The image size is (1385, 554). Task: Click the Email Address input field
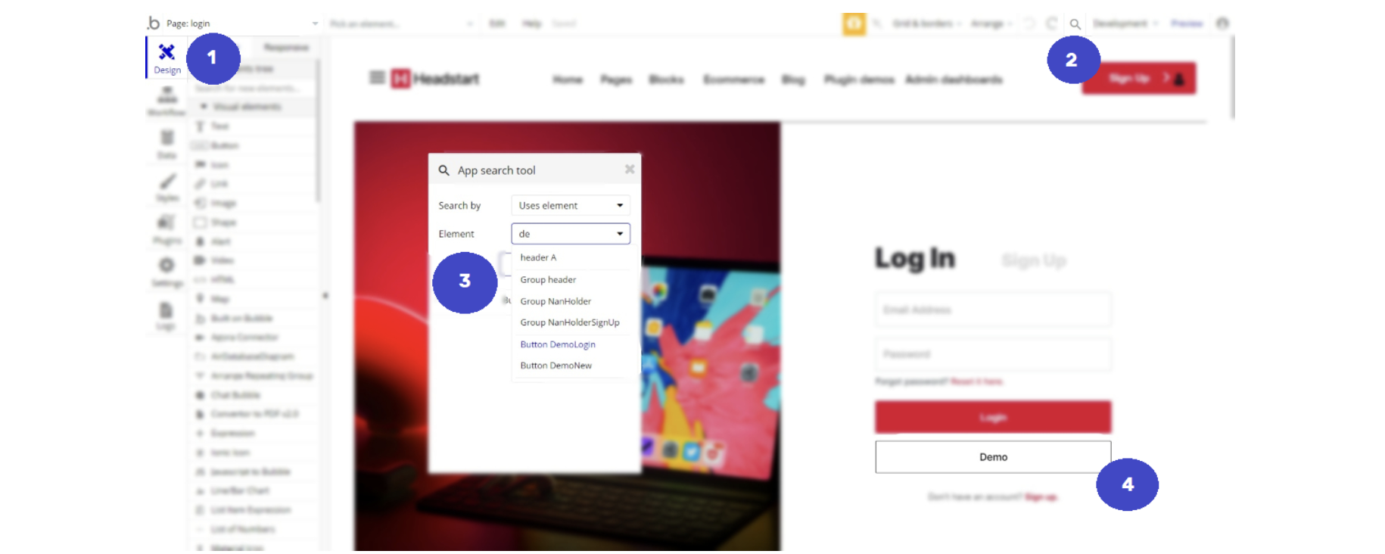click(993, 310)
